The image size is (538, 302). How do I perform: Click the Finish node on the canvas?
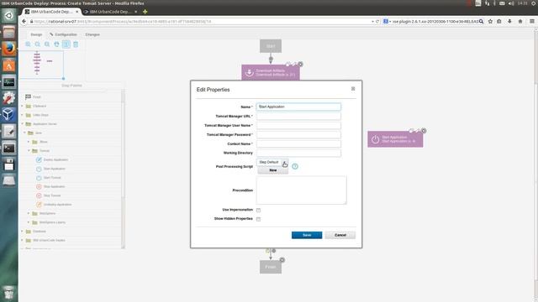coord(271,267)
